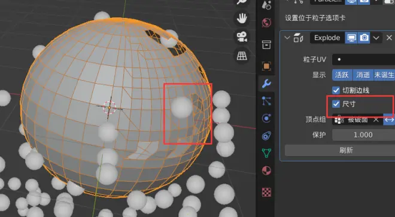Open the Object properties orange square tab
Image resolution: width=395 pixels, height=217 pixels.
[266, 66]
